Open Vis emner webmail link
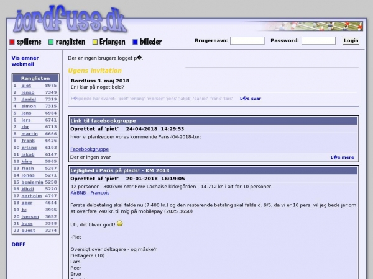373x279 pixels. click(25, 61)
